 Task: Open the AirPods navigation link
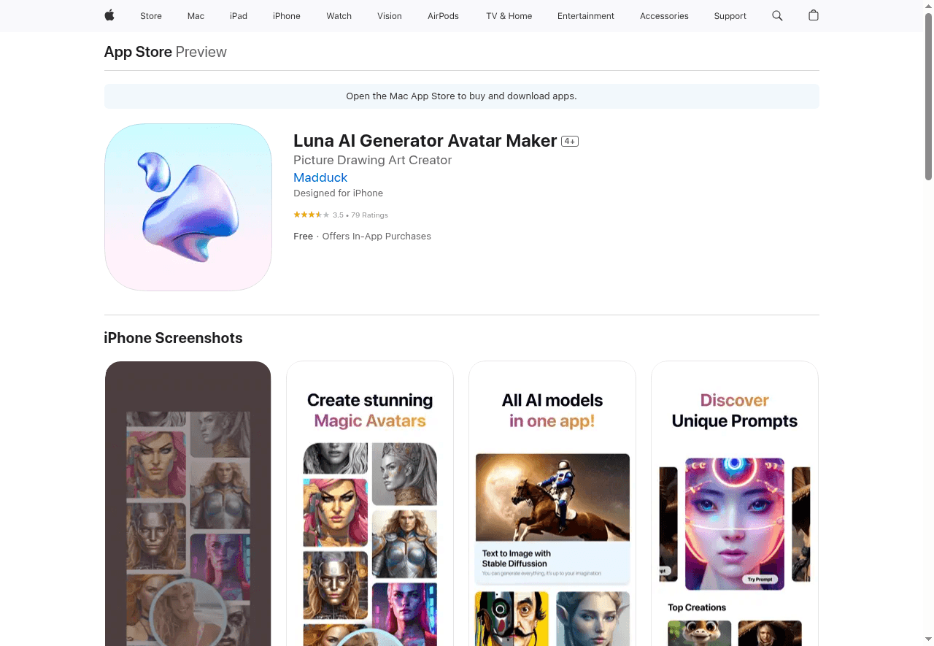coord(443,16)
